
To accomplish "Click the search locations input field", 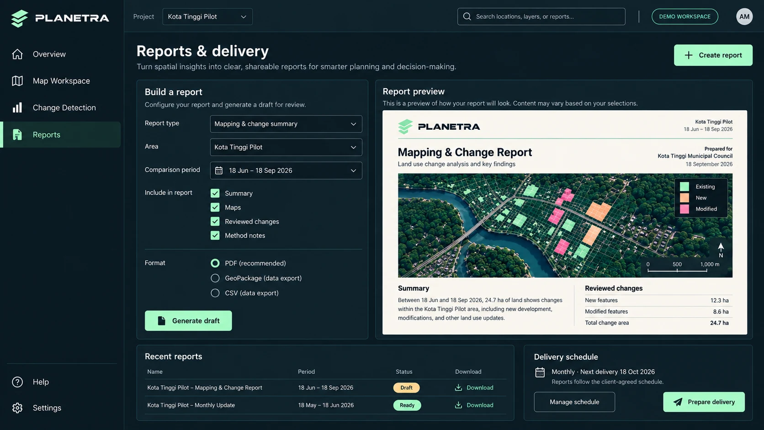I will click(541, 16).
